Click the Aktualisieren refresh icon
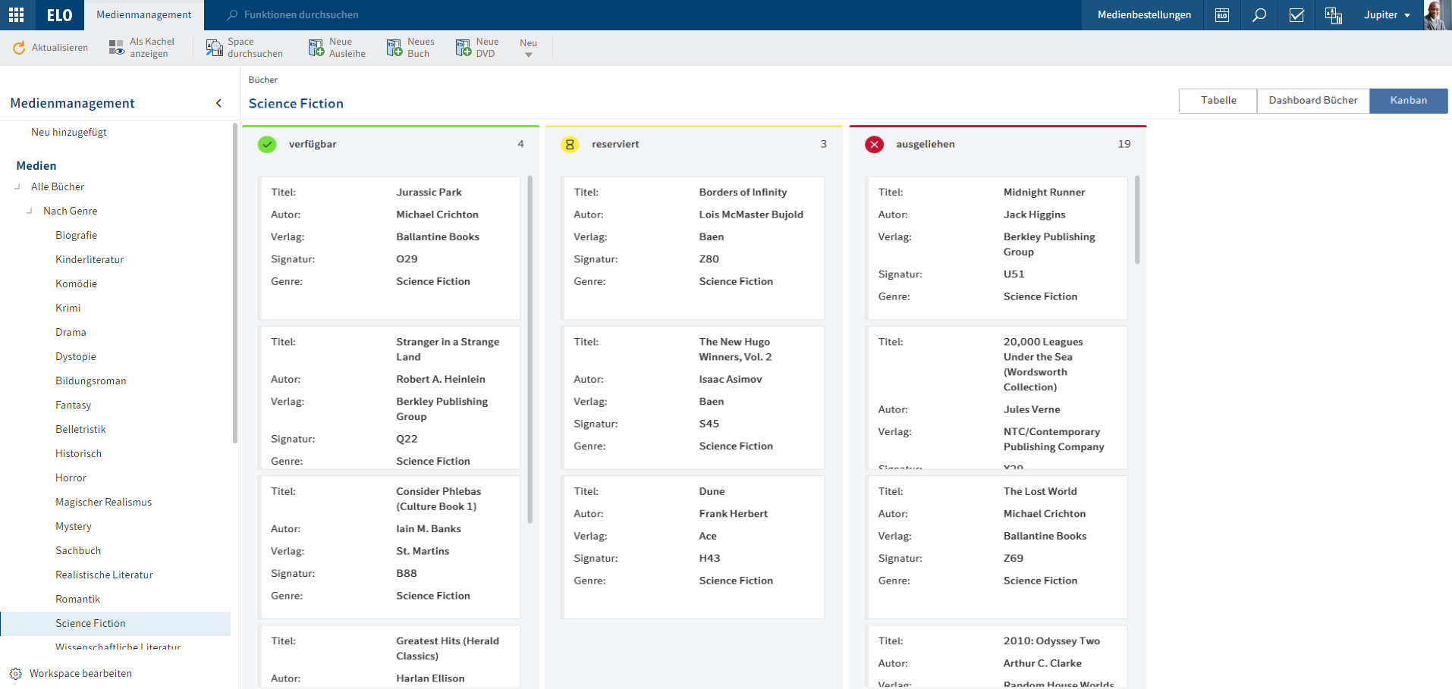This screenshot has height=689, width=1452. 19,48
